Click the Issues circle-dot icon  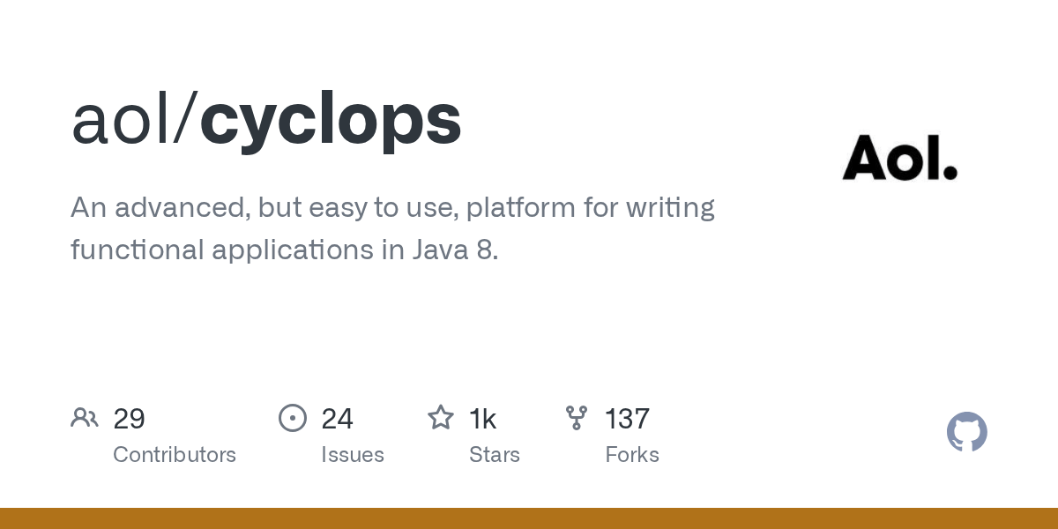click(293, 418)
